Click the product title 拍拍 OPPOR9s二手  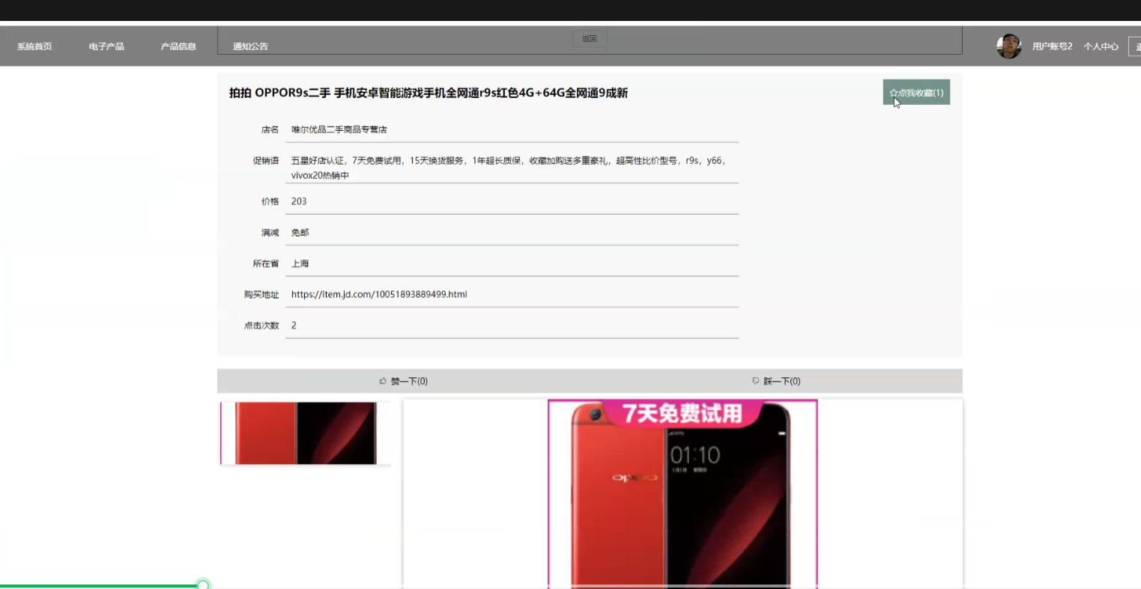coord(429,93)
